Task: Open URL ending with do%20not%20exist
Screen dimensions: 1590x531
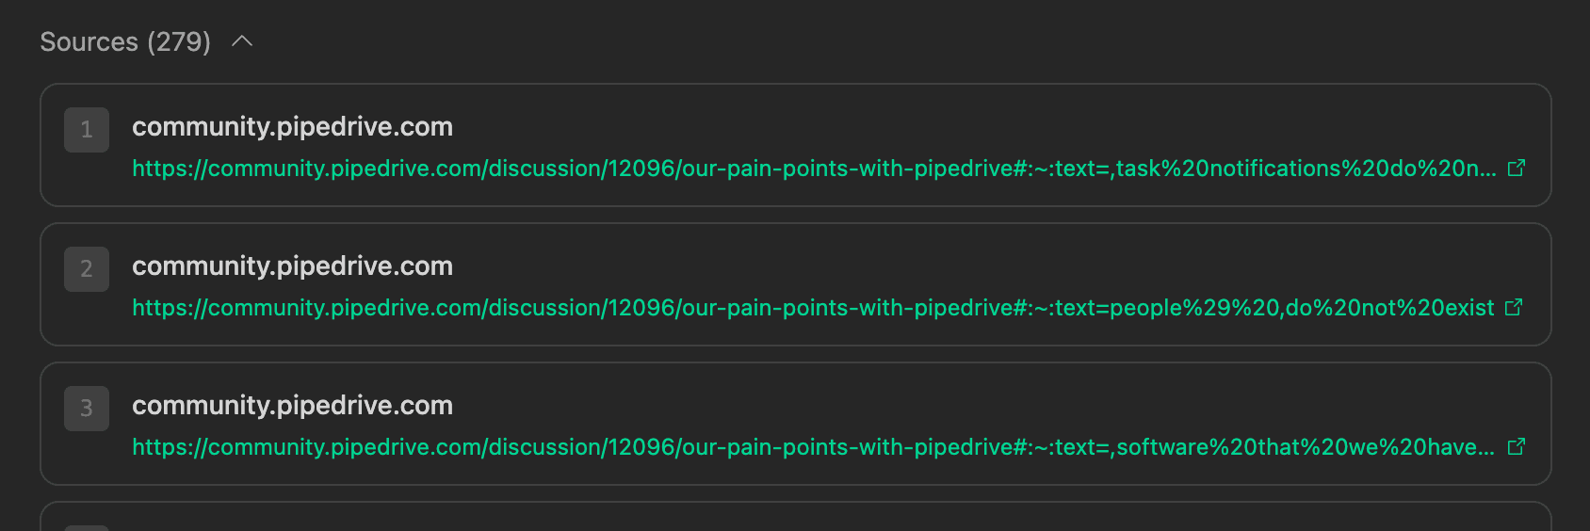Action: pos(813,308)
